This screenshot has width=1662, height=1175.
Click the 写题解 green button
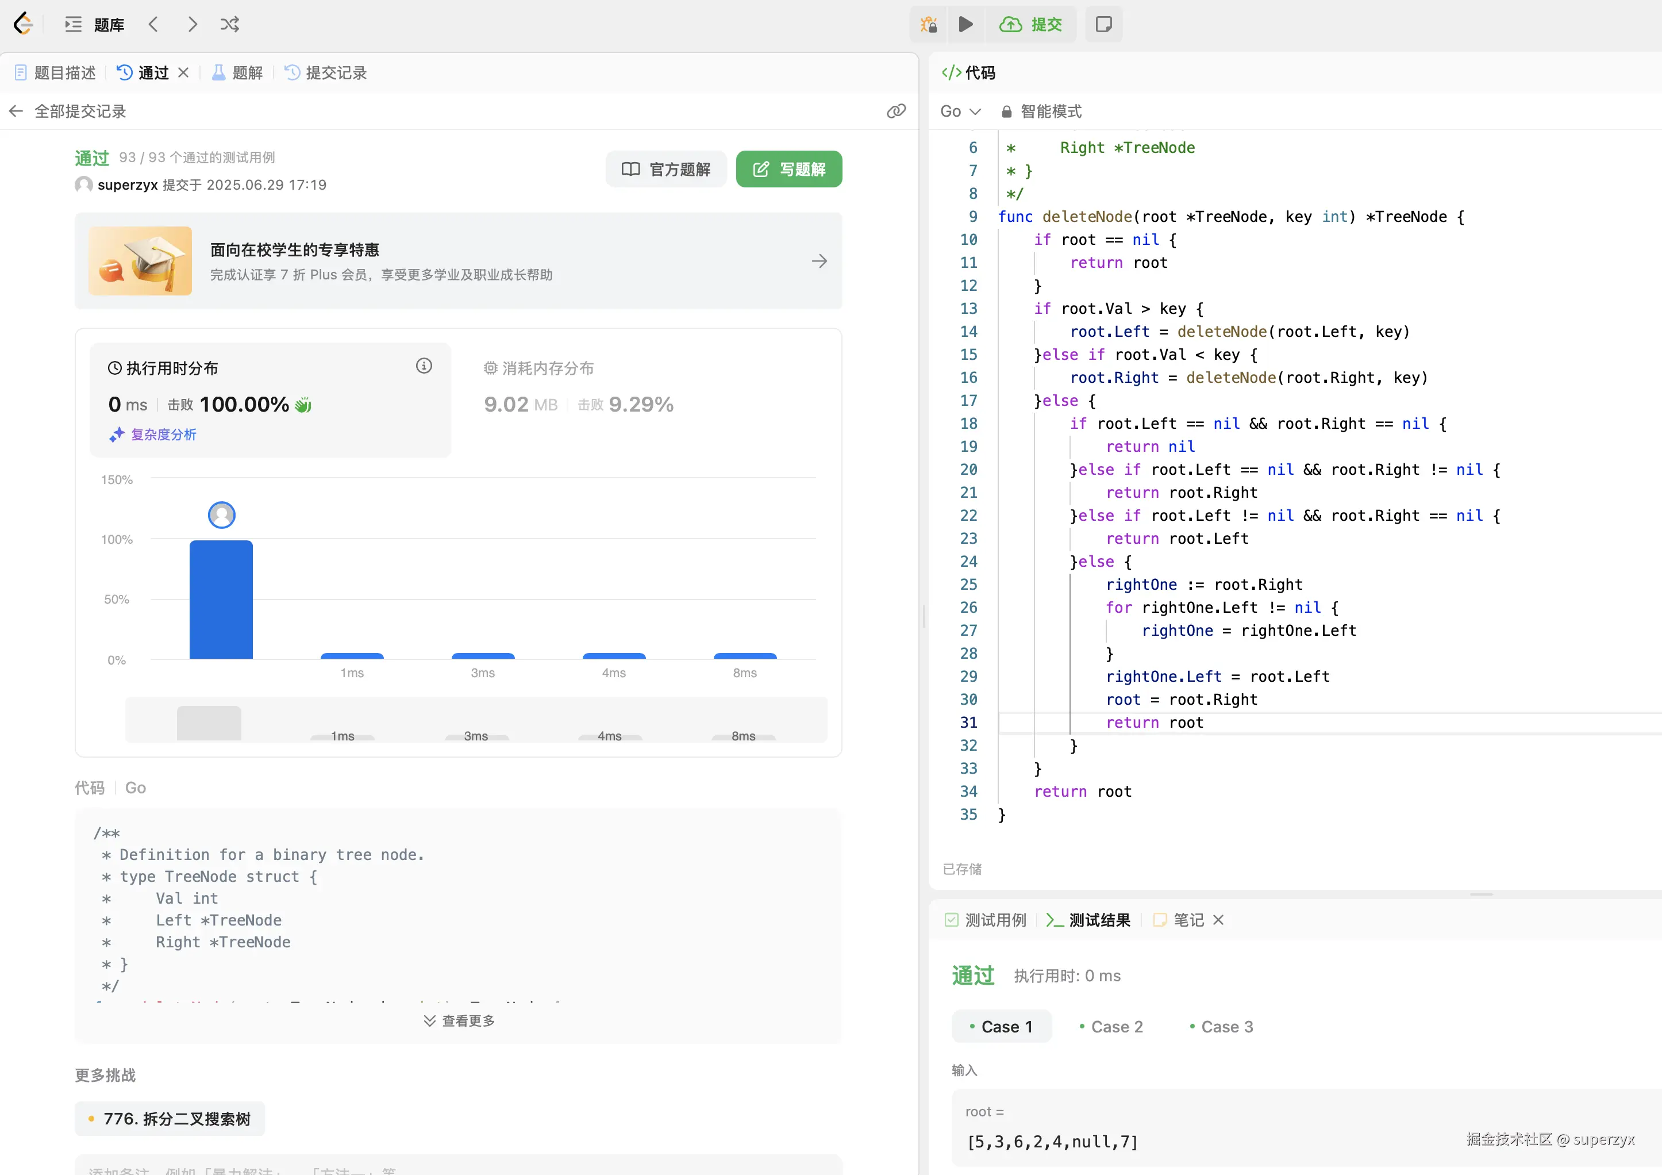(x=789, y=170)
